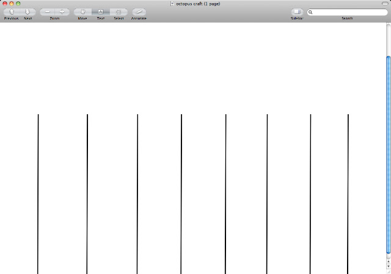Click the vertical scrollbar thumb

[x=389, y=155]
